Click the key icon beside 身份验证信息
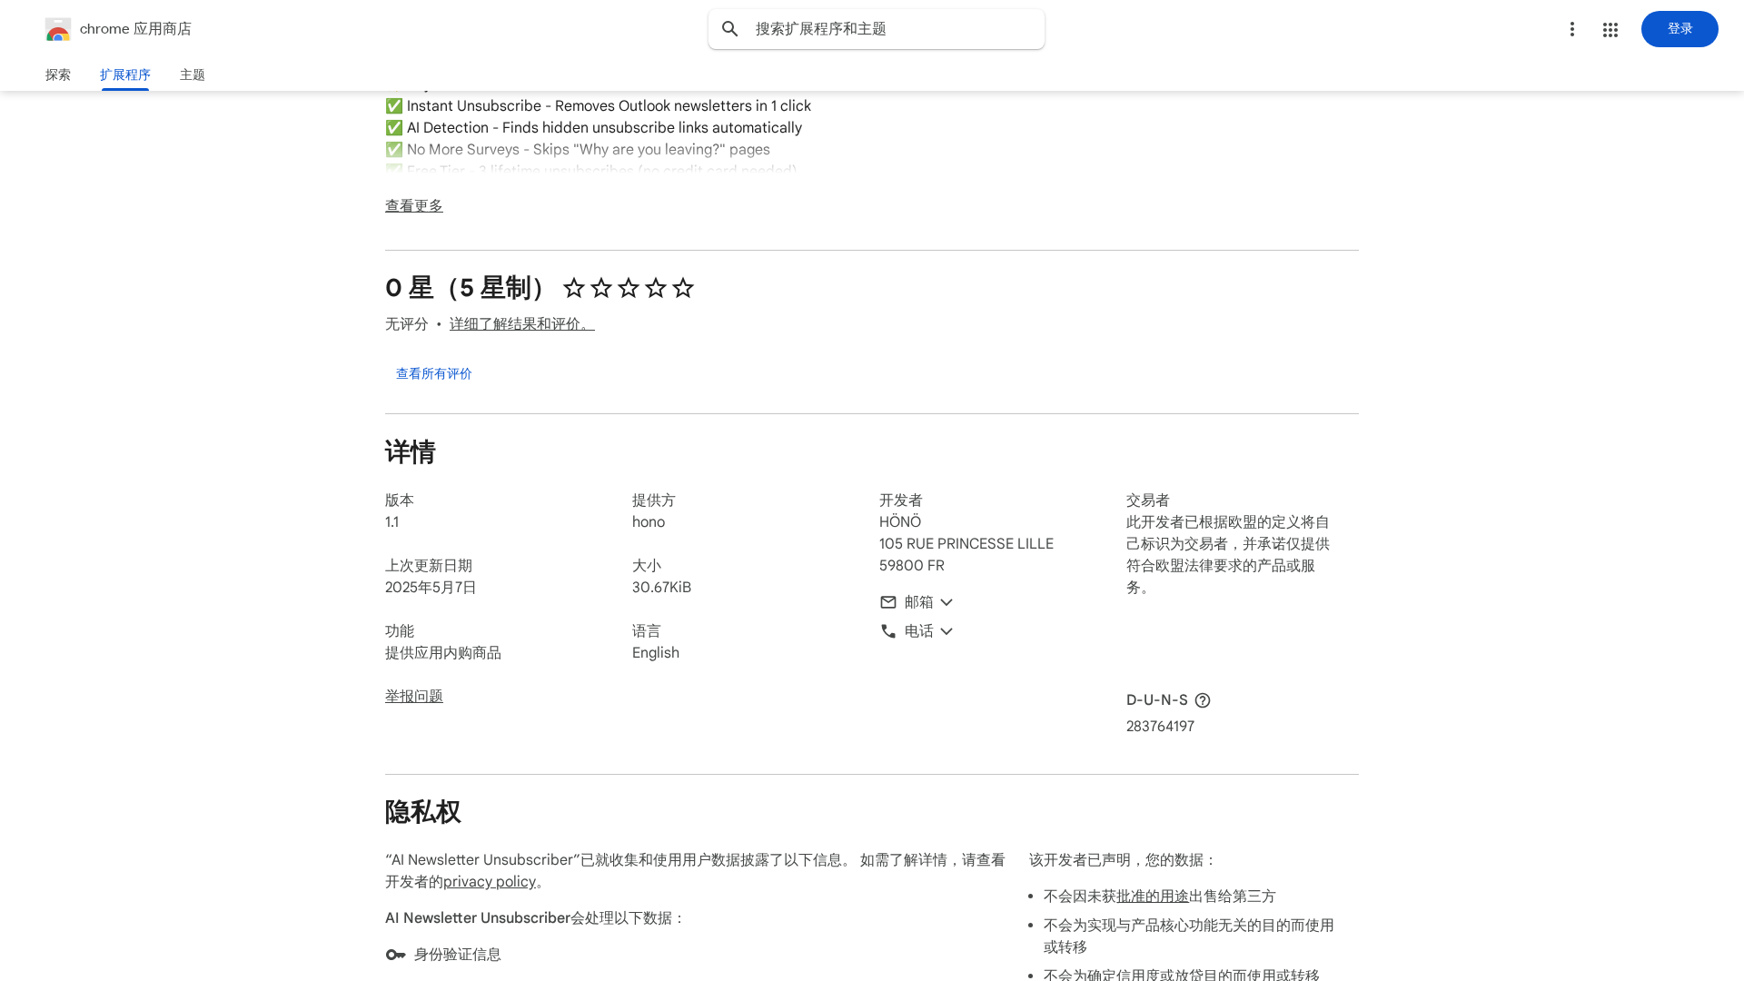 [x=396, y=955]
